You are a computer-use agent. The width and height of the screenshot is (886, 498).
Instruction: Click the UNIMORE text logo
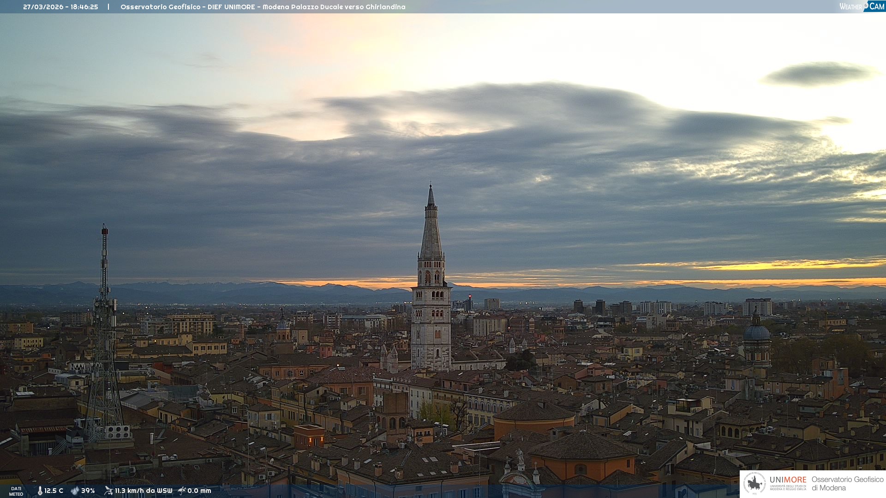[x=788, y=480]
